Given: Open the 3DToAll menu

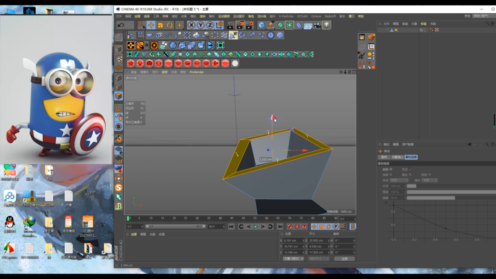Looking at the screenshot, I should pyautogui.click(x=302, y=16).
